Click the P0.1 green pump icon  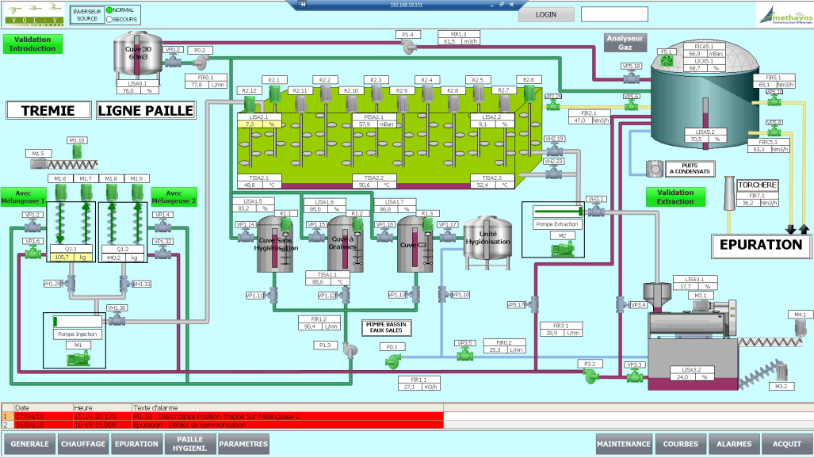coord(392,361)
